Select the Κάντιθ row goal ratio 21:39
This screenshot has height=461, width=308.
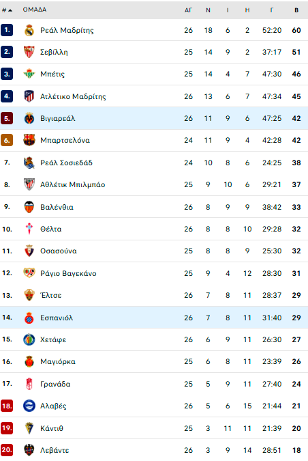[272, 428]
